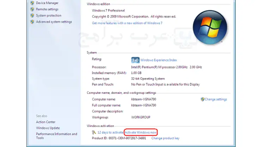This screenshot has height=147, width=262.
Task: Click Get more features with new edition link
Action: [x=127, y=23]
